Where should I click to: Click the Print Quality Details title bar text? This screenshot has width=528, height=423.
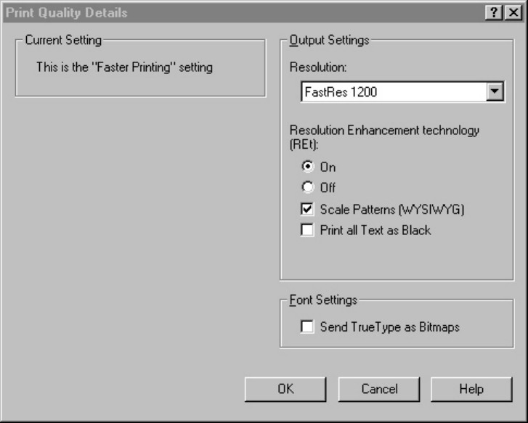tap(67, 12)
